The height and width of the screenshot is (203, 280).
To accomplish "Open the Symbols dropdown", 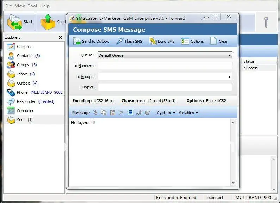I will [x=166, y=113].
